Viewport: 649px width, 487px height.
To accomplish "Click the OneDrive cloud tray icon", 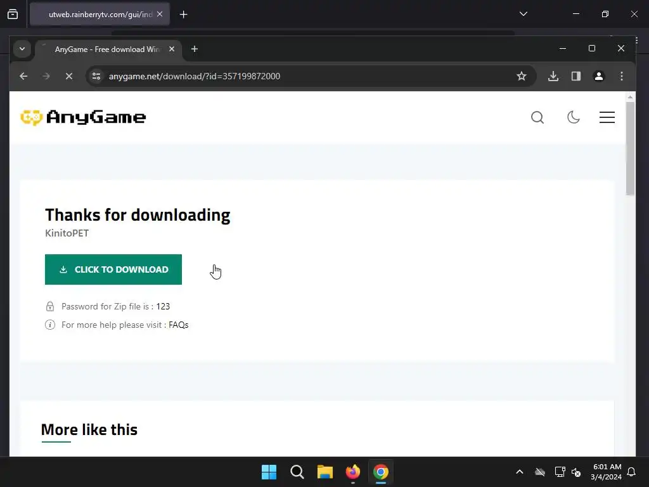I will point(540,472).
